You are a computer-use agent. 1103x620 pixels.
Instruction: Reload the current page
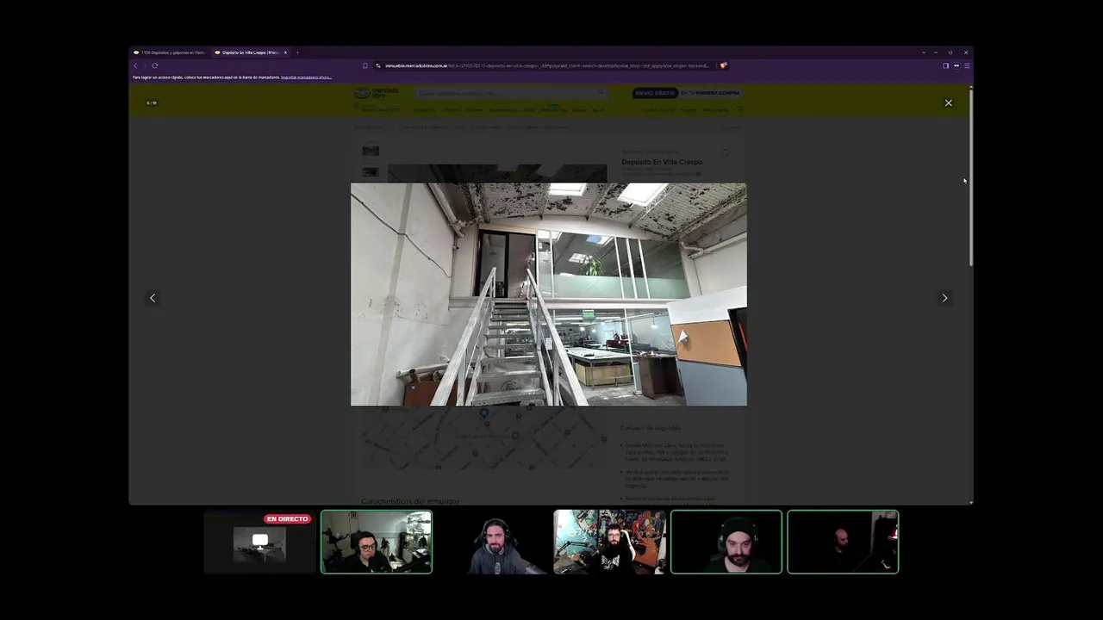tap(155, 65)
